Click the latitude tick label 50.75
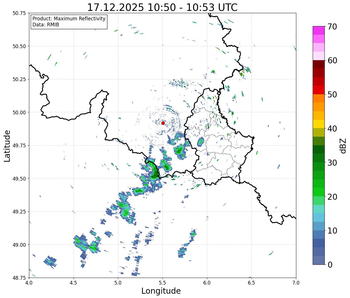Screen dimensions: 350x298 (19, 13)
